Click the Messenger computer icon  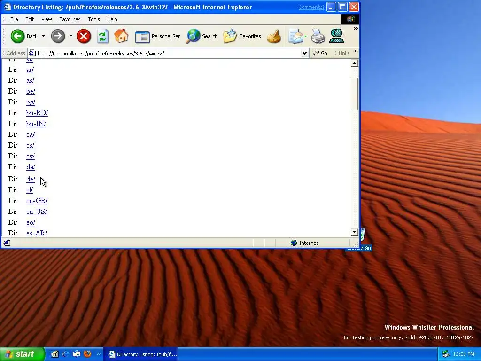337,36
